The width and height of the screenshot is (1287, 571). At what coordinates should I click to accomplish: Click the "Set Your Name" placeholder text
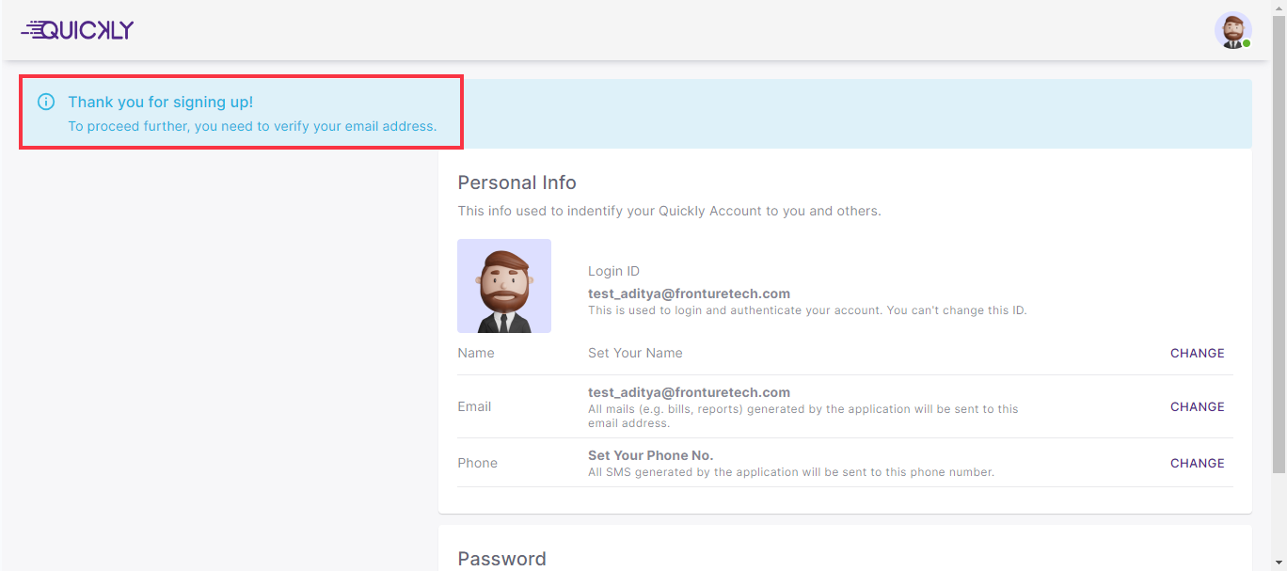635,354
